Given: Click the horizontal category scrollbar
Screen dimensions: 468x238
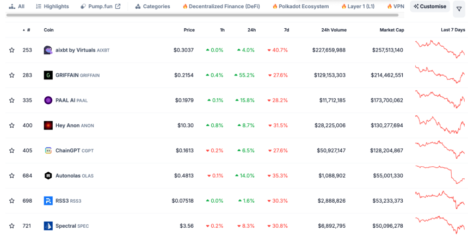Looking at the screenshot, I should pos(202,15).
